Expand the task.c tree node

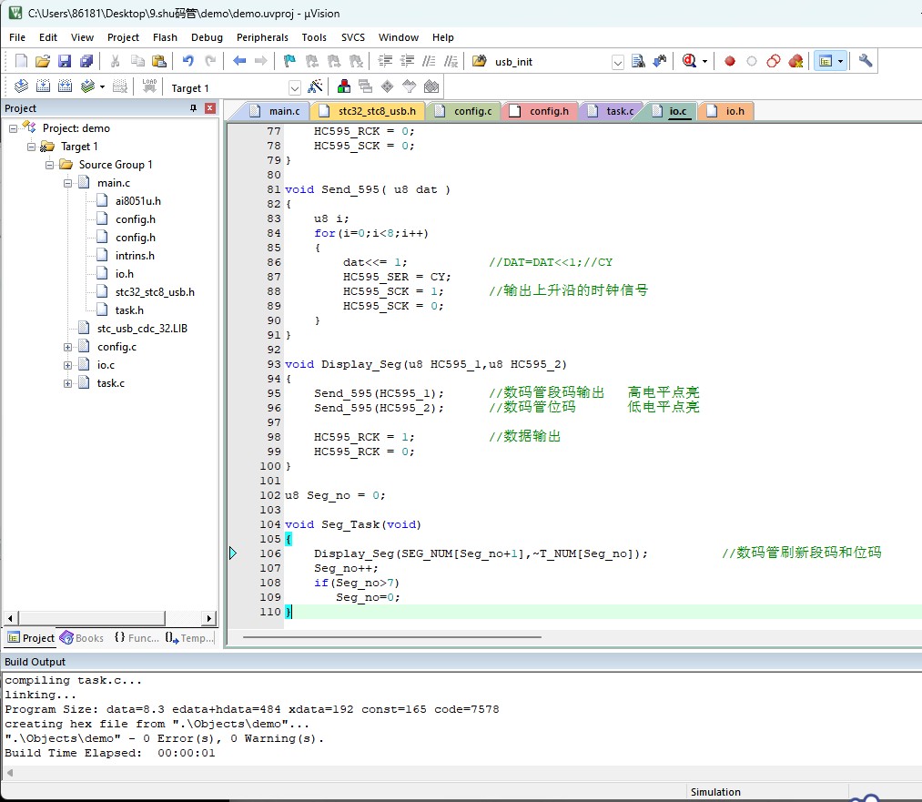coord(67,383)
